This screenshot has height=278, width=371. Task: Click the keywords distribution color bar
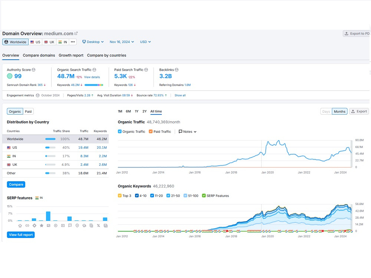94,85
